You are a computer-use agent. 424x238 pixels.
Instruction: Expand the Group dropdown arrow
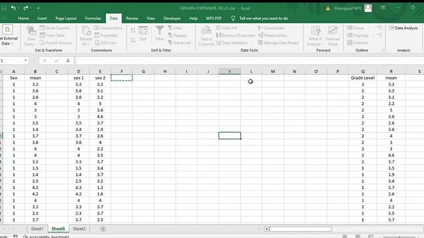tap(368, 28)
